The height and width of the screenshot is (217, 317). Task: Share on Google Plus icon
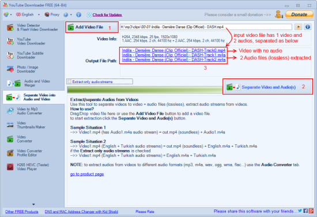tap(311, 211)
